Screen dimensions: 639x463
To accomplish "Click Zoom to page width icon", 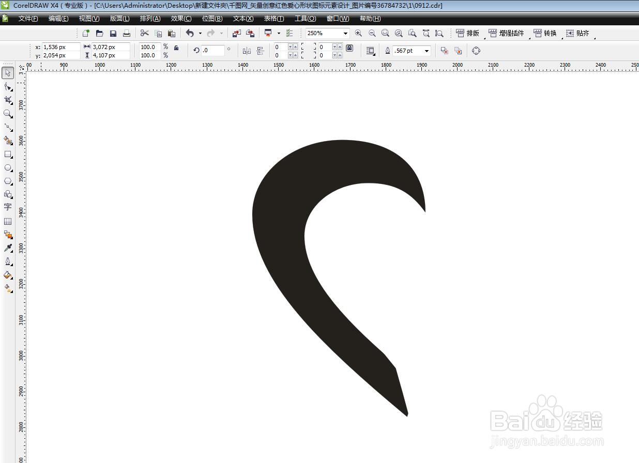I will 426,33.
